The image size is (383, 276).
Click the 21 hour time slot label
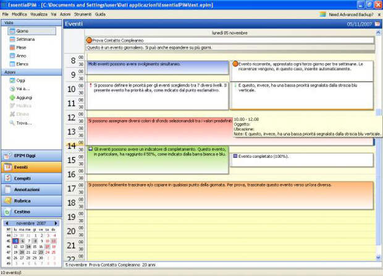point(71,246)
